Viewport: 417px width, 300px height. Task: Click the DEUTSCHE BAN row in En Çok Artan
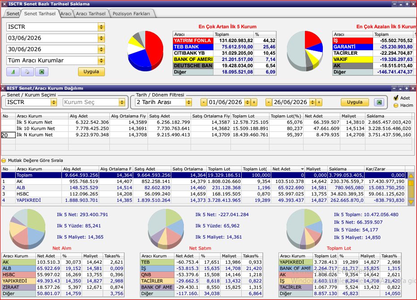pyautogui.click(x=225, y=65)
